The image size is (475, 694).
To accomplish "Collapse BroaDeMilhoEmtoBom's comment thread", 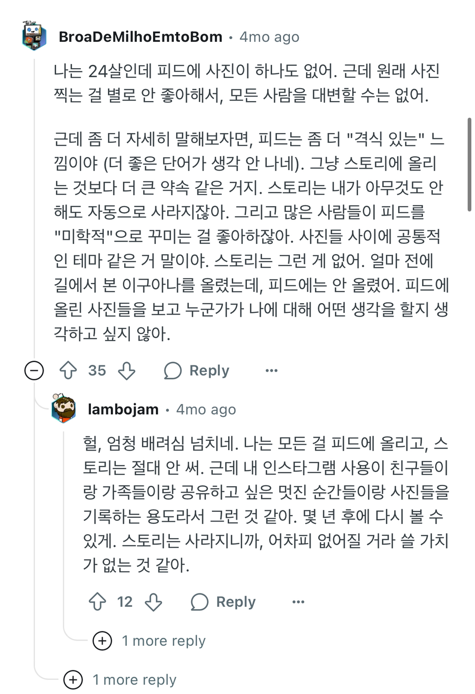I will tap(34, 370).
